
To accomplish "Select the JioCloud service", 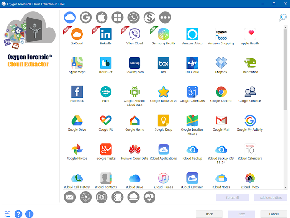I will [x=77, y=37].
